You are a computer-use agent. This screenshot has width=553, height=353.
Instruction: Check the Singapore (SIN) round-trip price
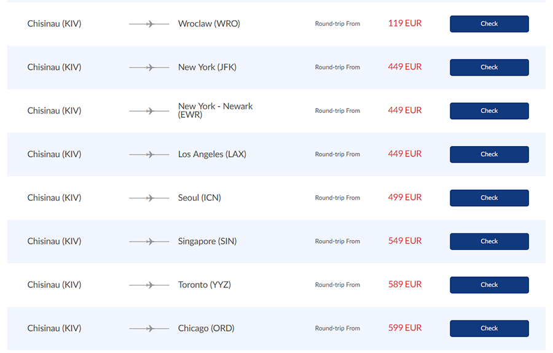(489, 241)
